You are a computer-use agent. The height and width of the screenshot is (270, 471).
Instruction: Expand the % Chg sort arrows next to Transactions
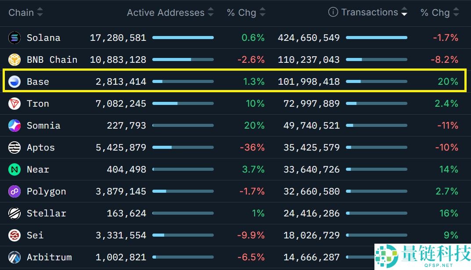tap(455, 12)
